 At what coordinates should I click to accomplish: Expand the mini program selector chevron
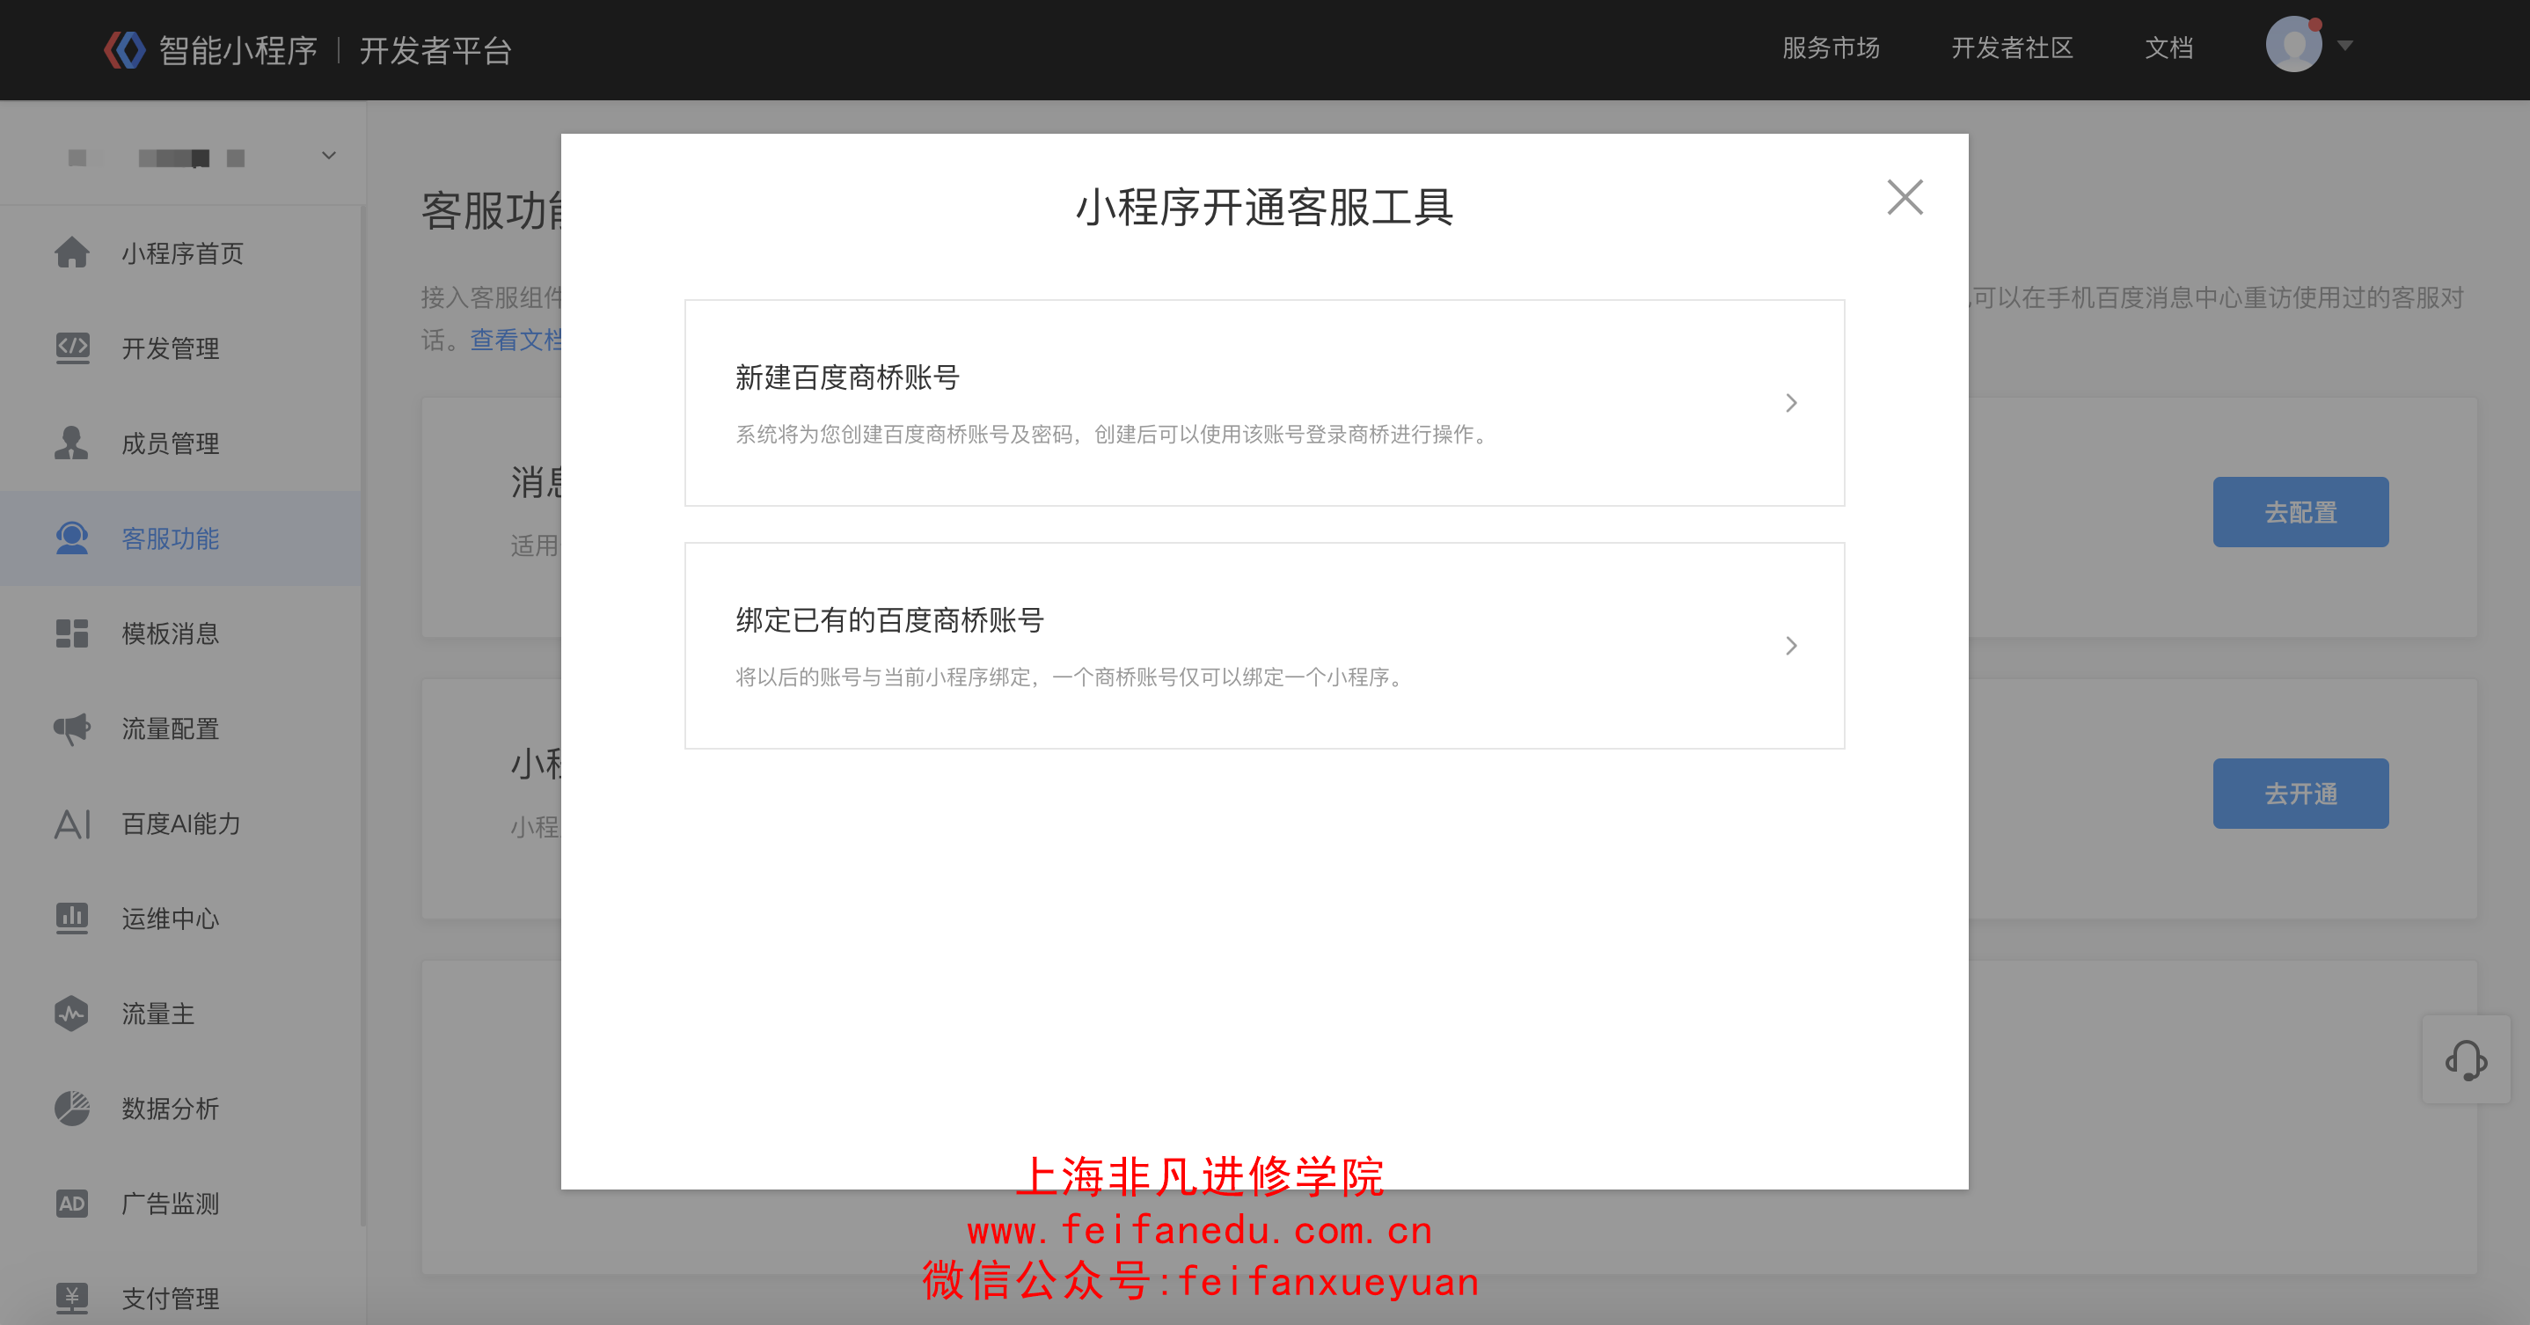(329, 155)
